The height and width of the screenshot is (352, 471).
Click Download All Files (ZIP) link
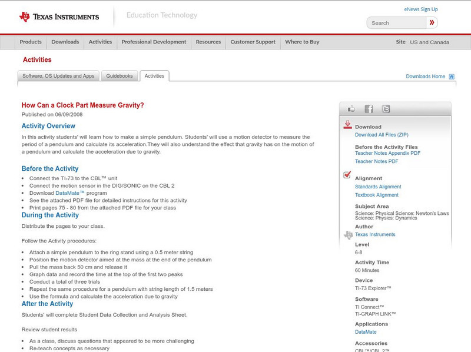[x=382, y=135]
